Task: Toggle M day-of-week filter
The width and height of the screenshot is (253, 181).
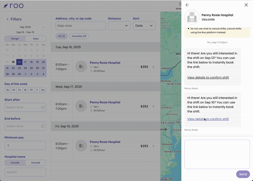Action: coord(14,90)
